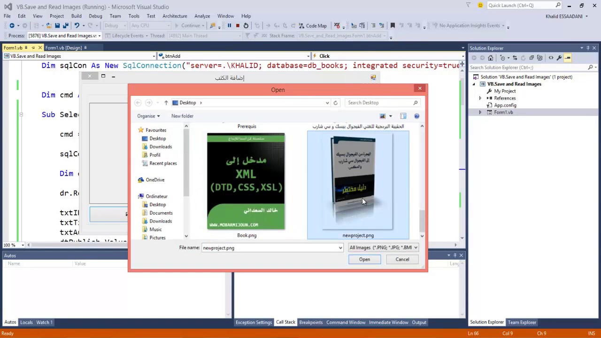Image resolution: width=601 pixels, height=338 pixels.
Task: Click the Undo arrow icon
Action: point(77,26)
